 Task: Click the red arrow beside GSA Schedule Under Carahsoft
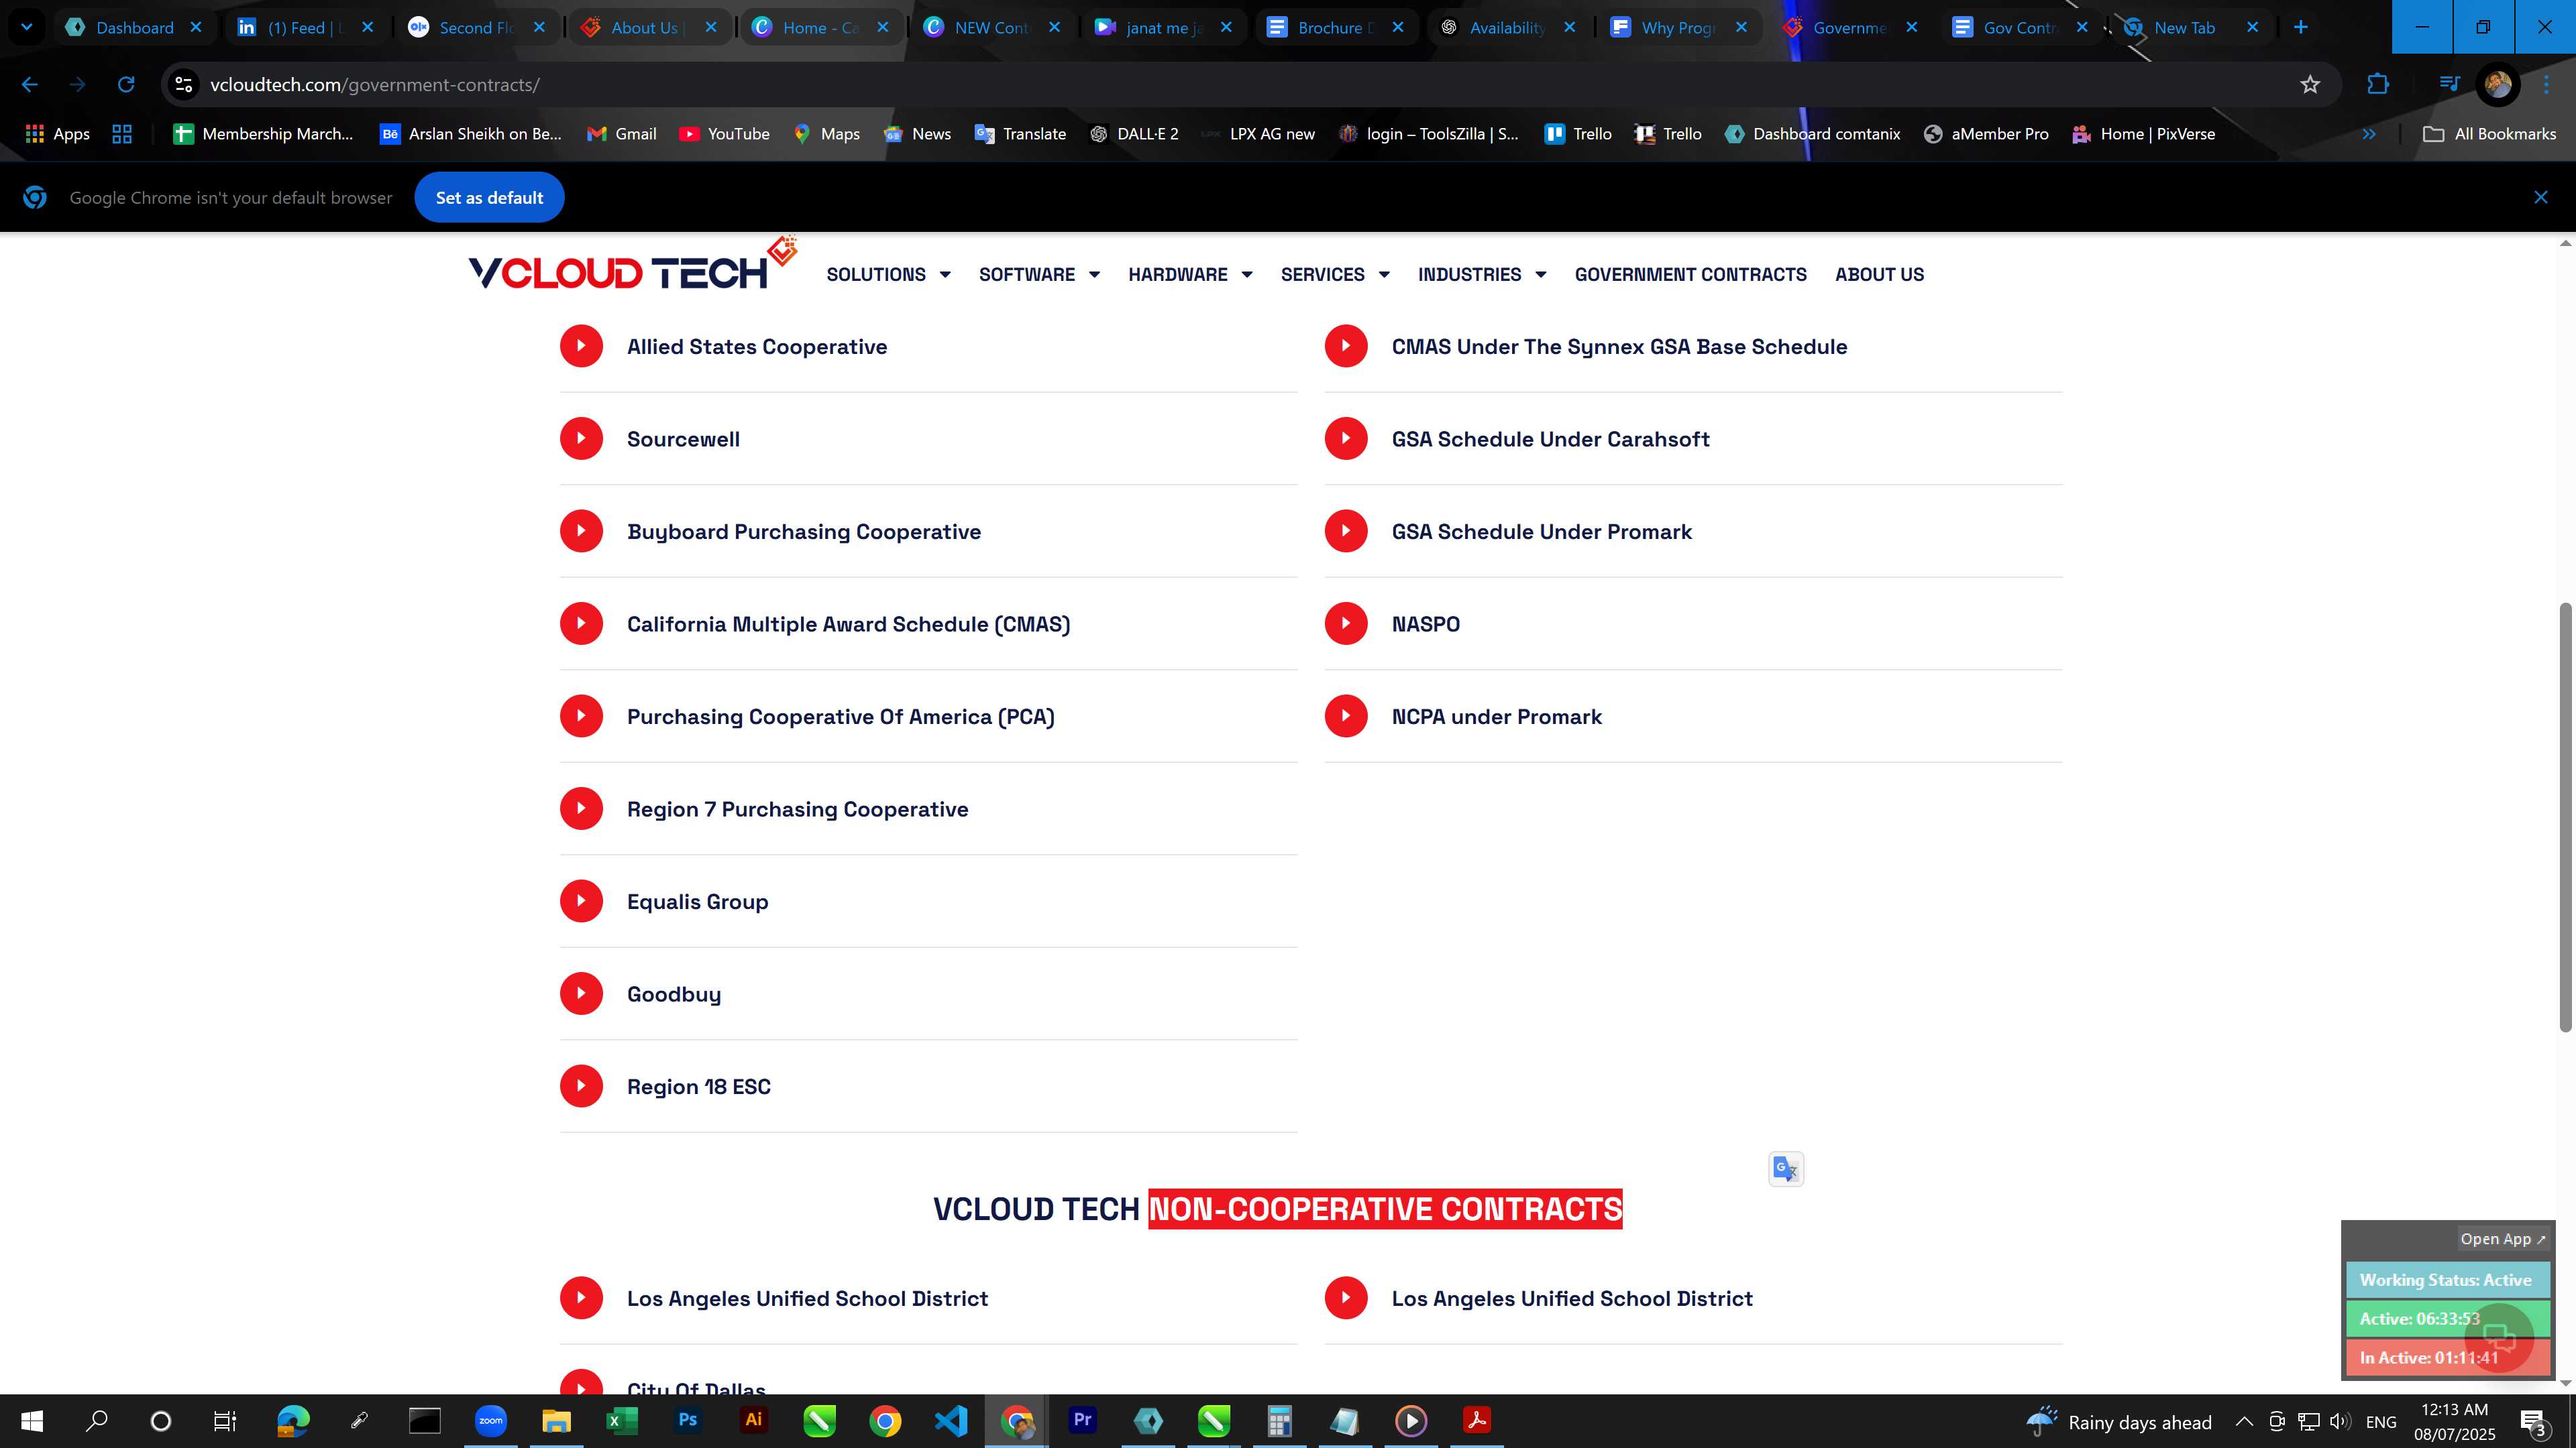(1346, 438)
